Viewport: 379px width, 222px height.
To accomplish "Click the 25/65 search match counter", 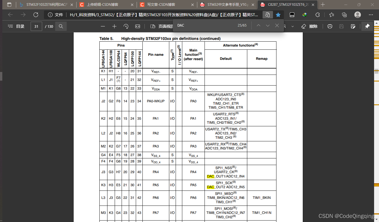I will tap(242, 25).
